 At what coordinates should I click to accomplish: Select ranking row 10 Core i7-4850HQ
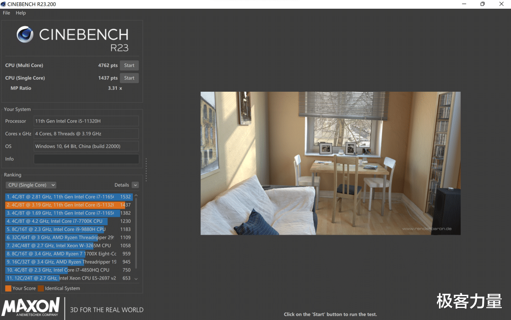click(x=68, y=270)
